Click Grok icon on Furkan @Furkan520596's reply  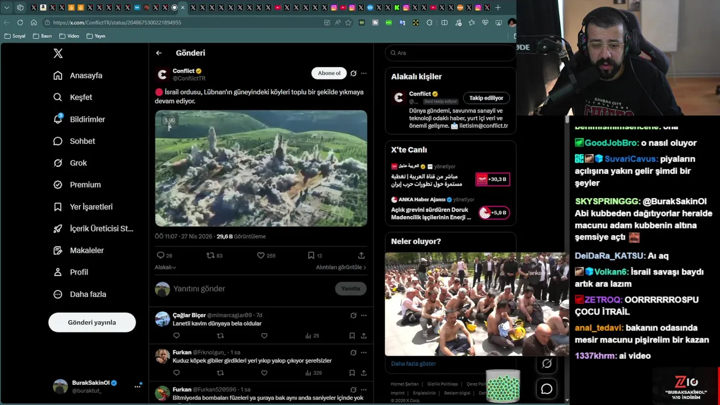[x=353, y=389]
